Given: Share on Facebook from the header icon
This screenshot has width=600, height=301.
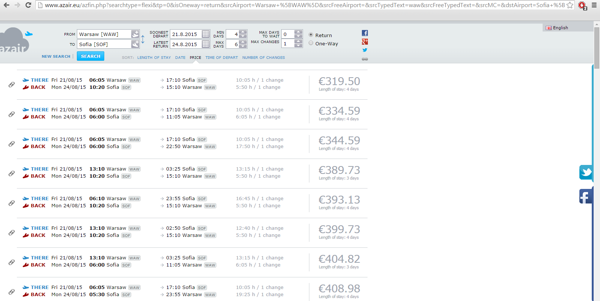Looking at the screenshot, I should (x=365, y=33).
